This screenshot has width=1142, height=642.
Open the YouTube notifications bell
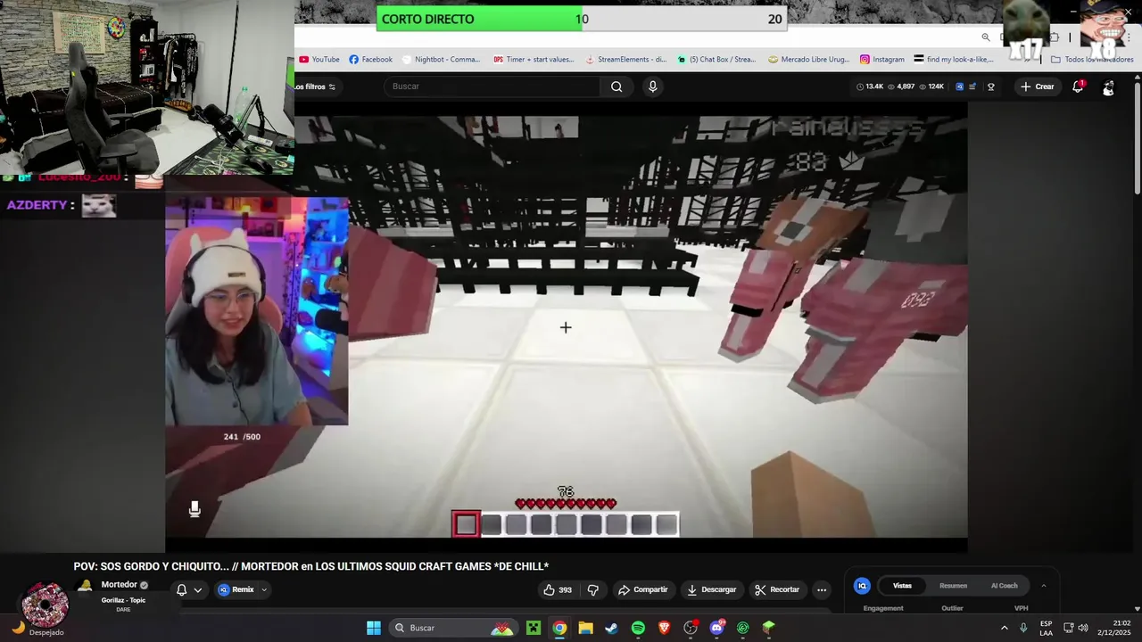click(x=1078, y=86)
